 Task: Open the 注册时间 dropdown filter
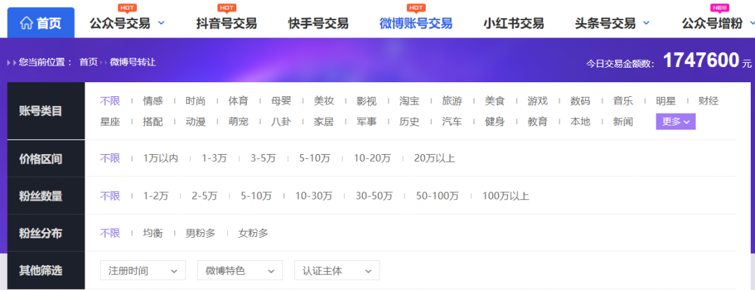coord(143,270)
